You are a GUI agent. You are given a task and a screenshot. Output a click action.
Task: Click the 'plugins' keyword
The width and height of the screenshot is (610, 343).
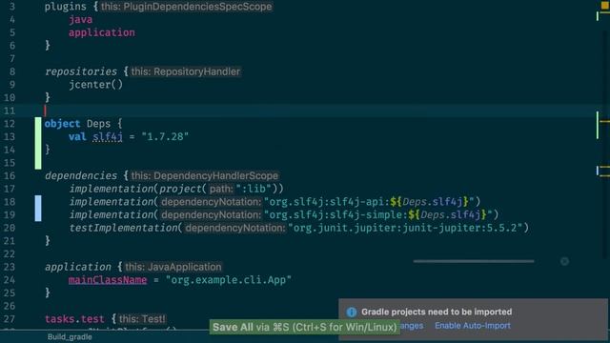pos(66,7)
